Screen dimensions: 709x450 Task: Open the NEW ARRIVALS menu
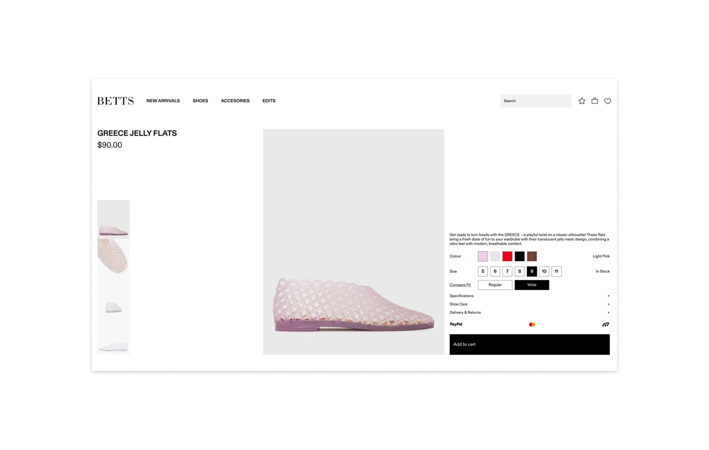click(x=163, y=101)
